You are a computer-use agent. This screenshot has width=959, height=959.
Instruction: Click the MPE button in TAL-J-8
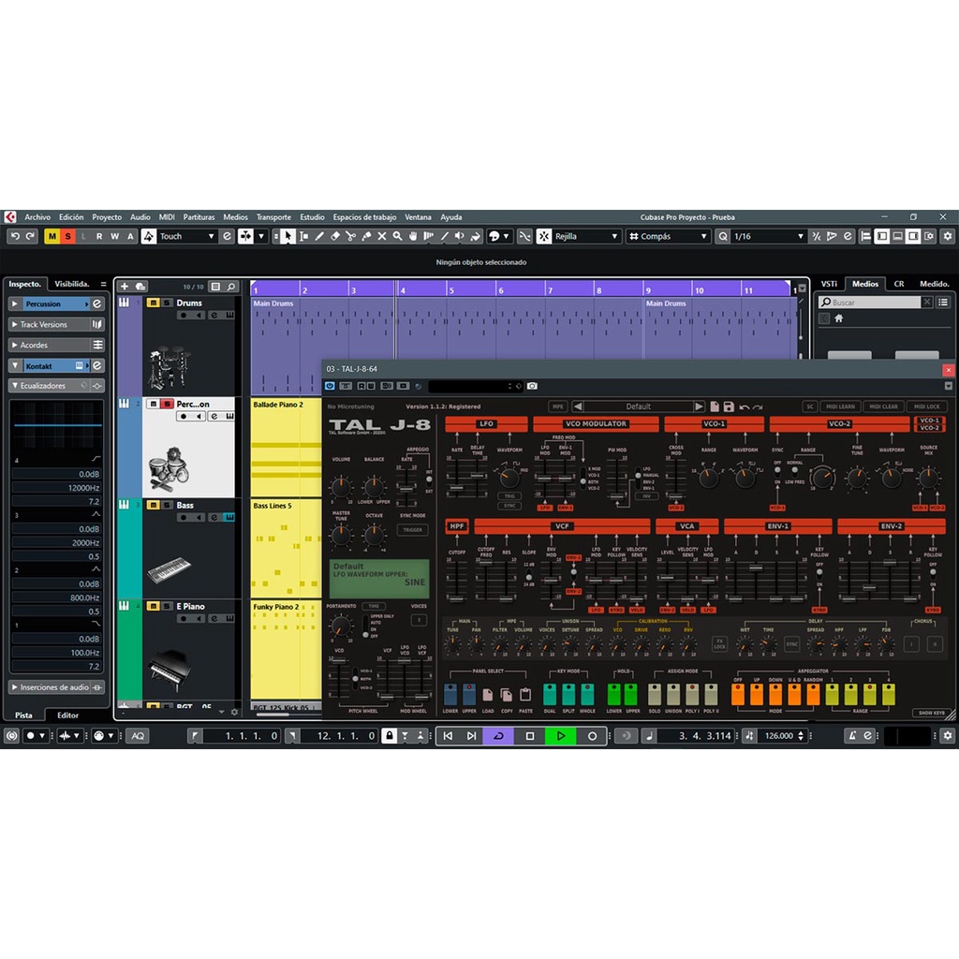pyautogui.click(x=558, y=406)
